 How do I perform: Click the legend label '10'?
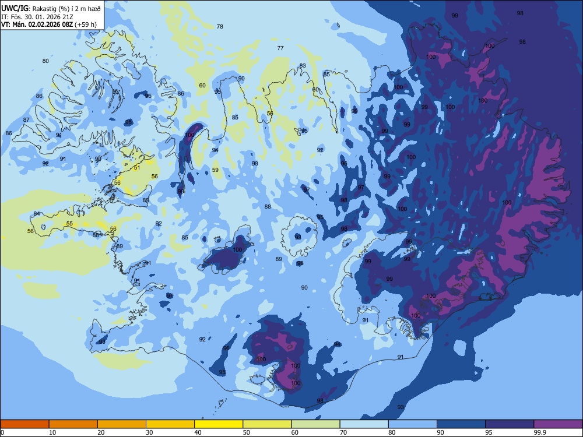click(52, 432)
